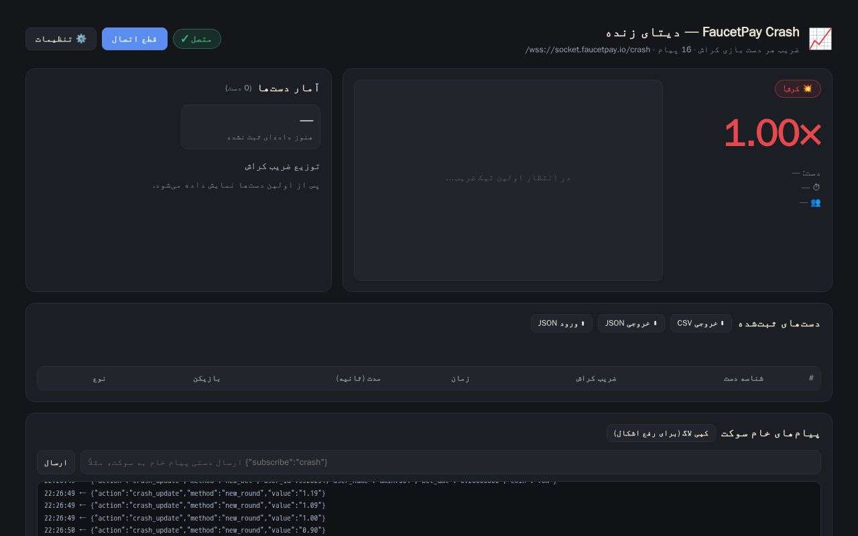Viewport: 858px width, 536px height.
Task: Click the ضریب کراش column header
Action: point(596,379)
